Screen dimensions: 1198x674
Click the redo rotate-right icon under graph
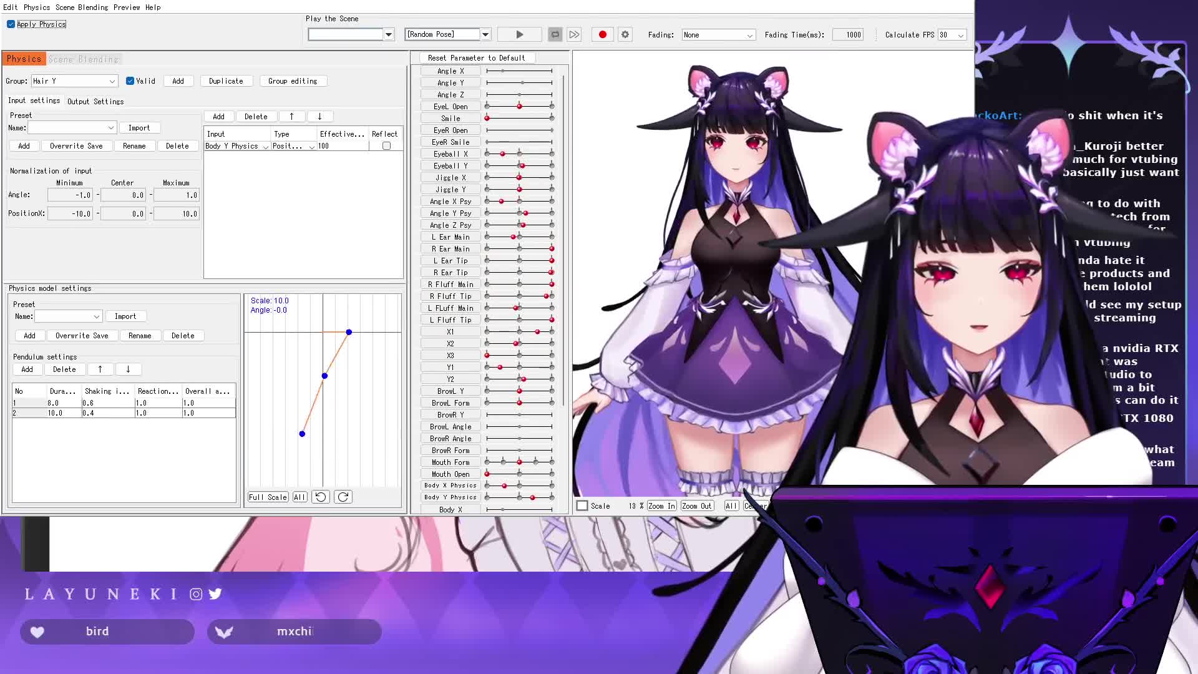(343, 497)
